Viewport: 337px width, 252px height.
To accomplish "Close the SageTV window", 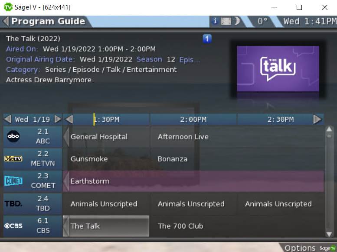I will 325,7.
